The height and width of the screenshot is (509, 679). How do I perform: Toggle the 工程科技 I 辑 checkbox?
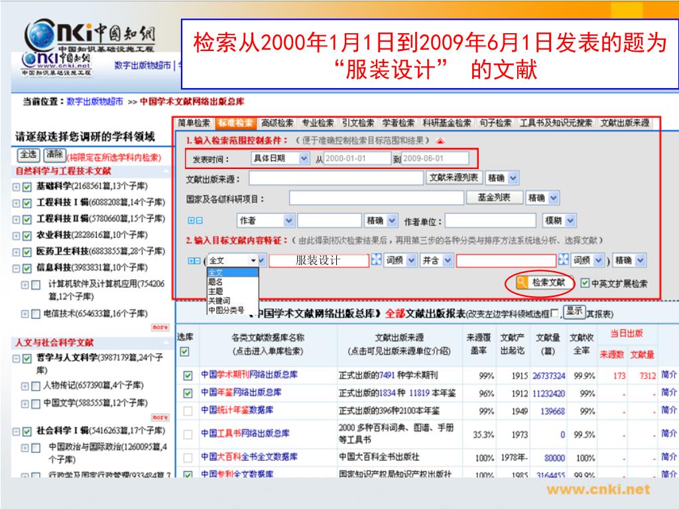click(27, 203)
